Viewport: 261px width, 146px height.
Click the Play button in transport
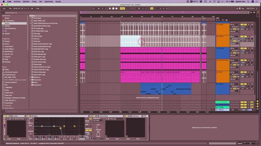110,9
